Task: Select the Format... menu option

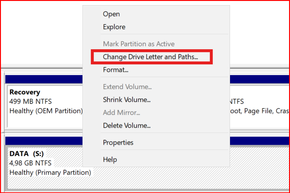Action: point(116,70)
